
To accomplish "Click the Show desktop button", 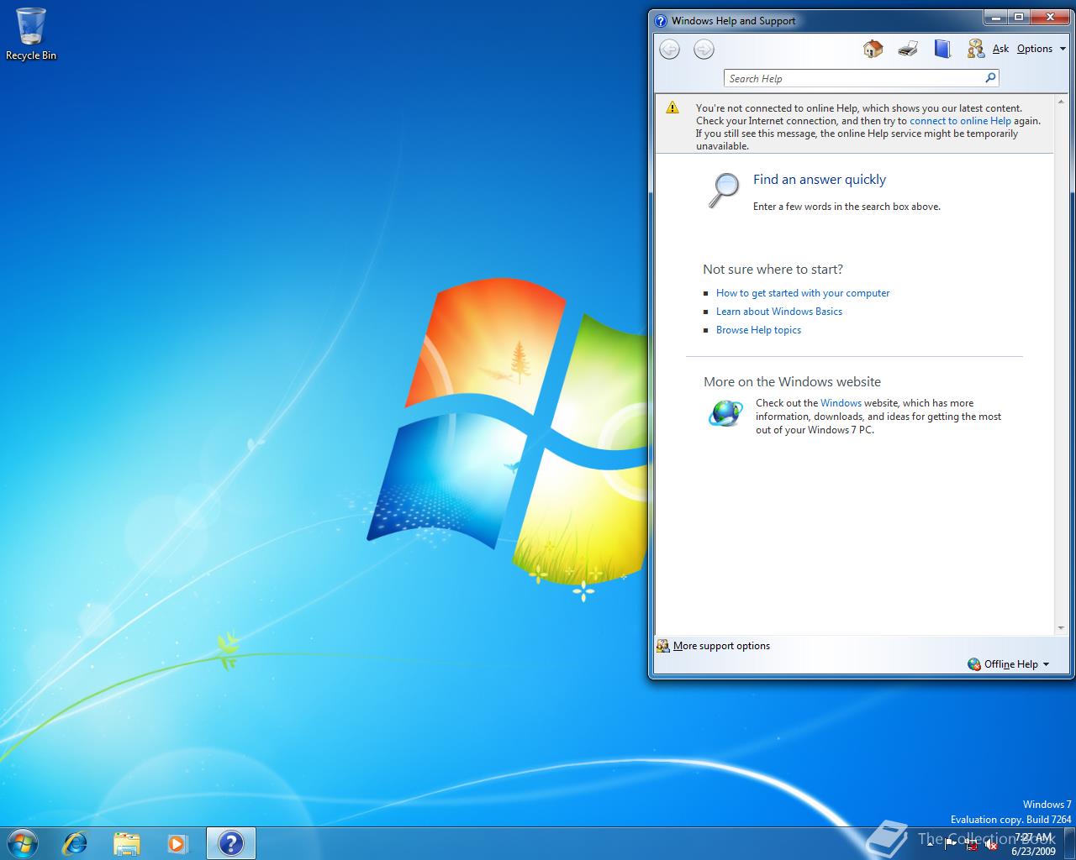I will [1069, 843].
